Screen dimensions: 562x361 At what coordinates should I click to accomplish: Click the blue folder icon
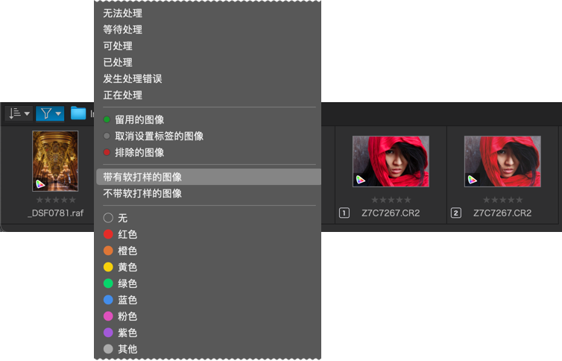click(x=78, y=113)
